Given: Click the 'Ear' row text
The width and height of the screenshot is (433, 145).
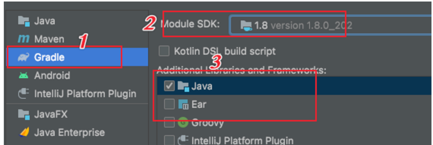Looking at the screenshot, I should tap(199, 104).
